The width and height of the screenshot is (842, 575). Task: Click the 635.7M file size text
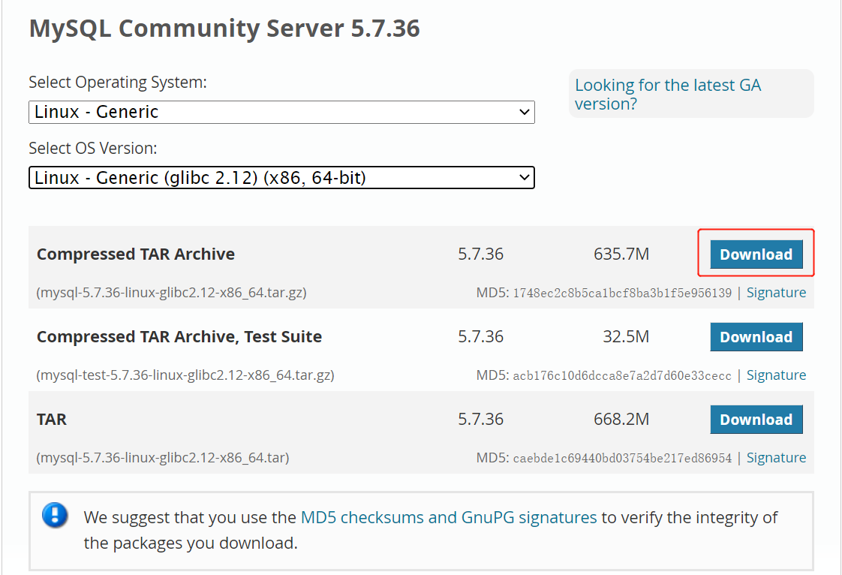click(621, 254)
